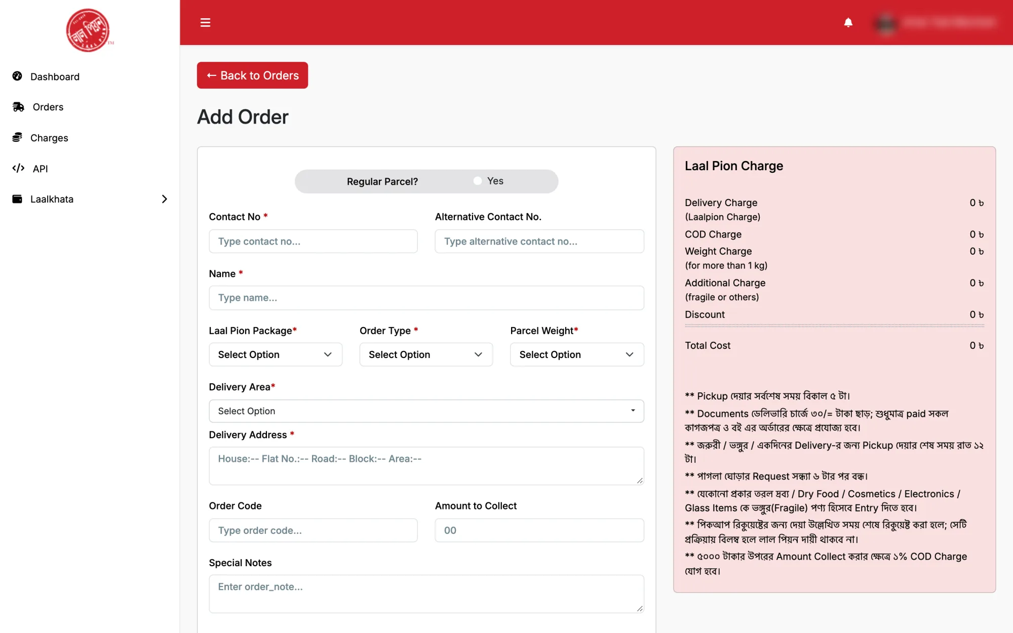This screenshot has height=633, width=1013.
Task: Click the Discount label
Action: [x=705, y=314]
